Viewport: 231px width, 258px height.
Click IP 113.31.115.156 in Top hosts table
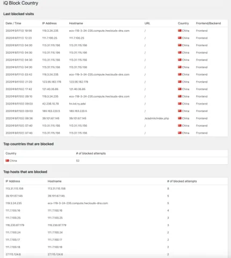(15, 189)
